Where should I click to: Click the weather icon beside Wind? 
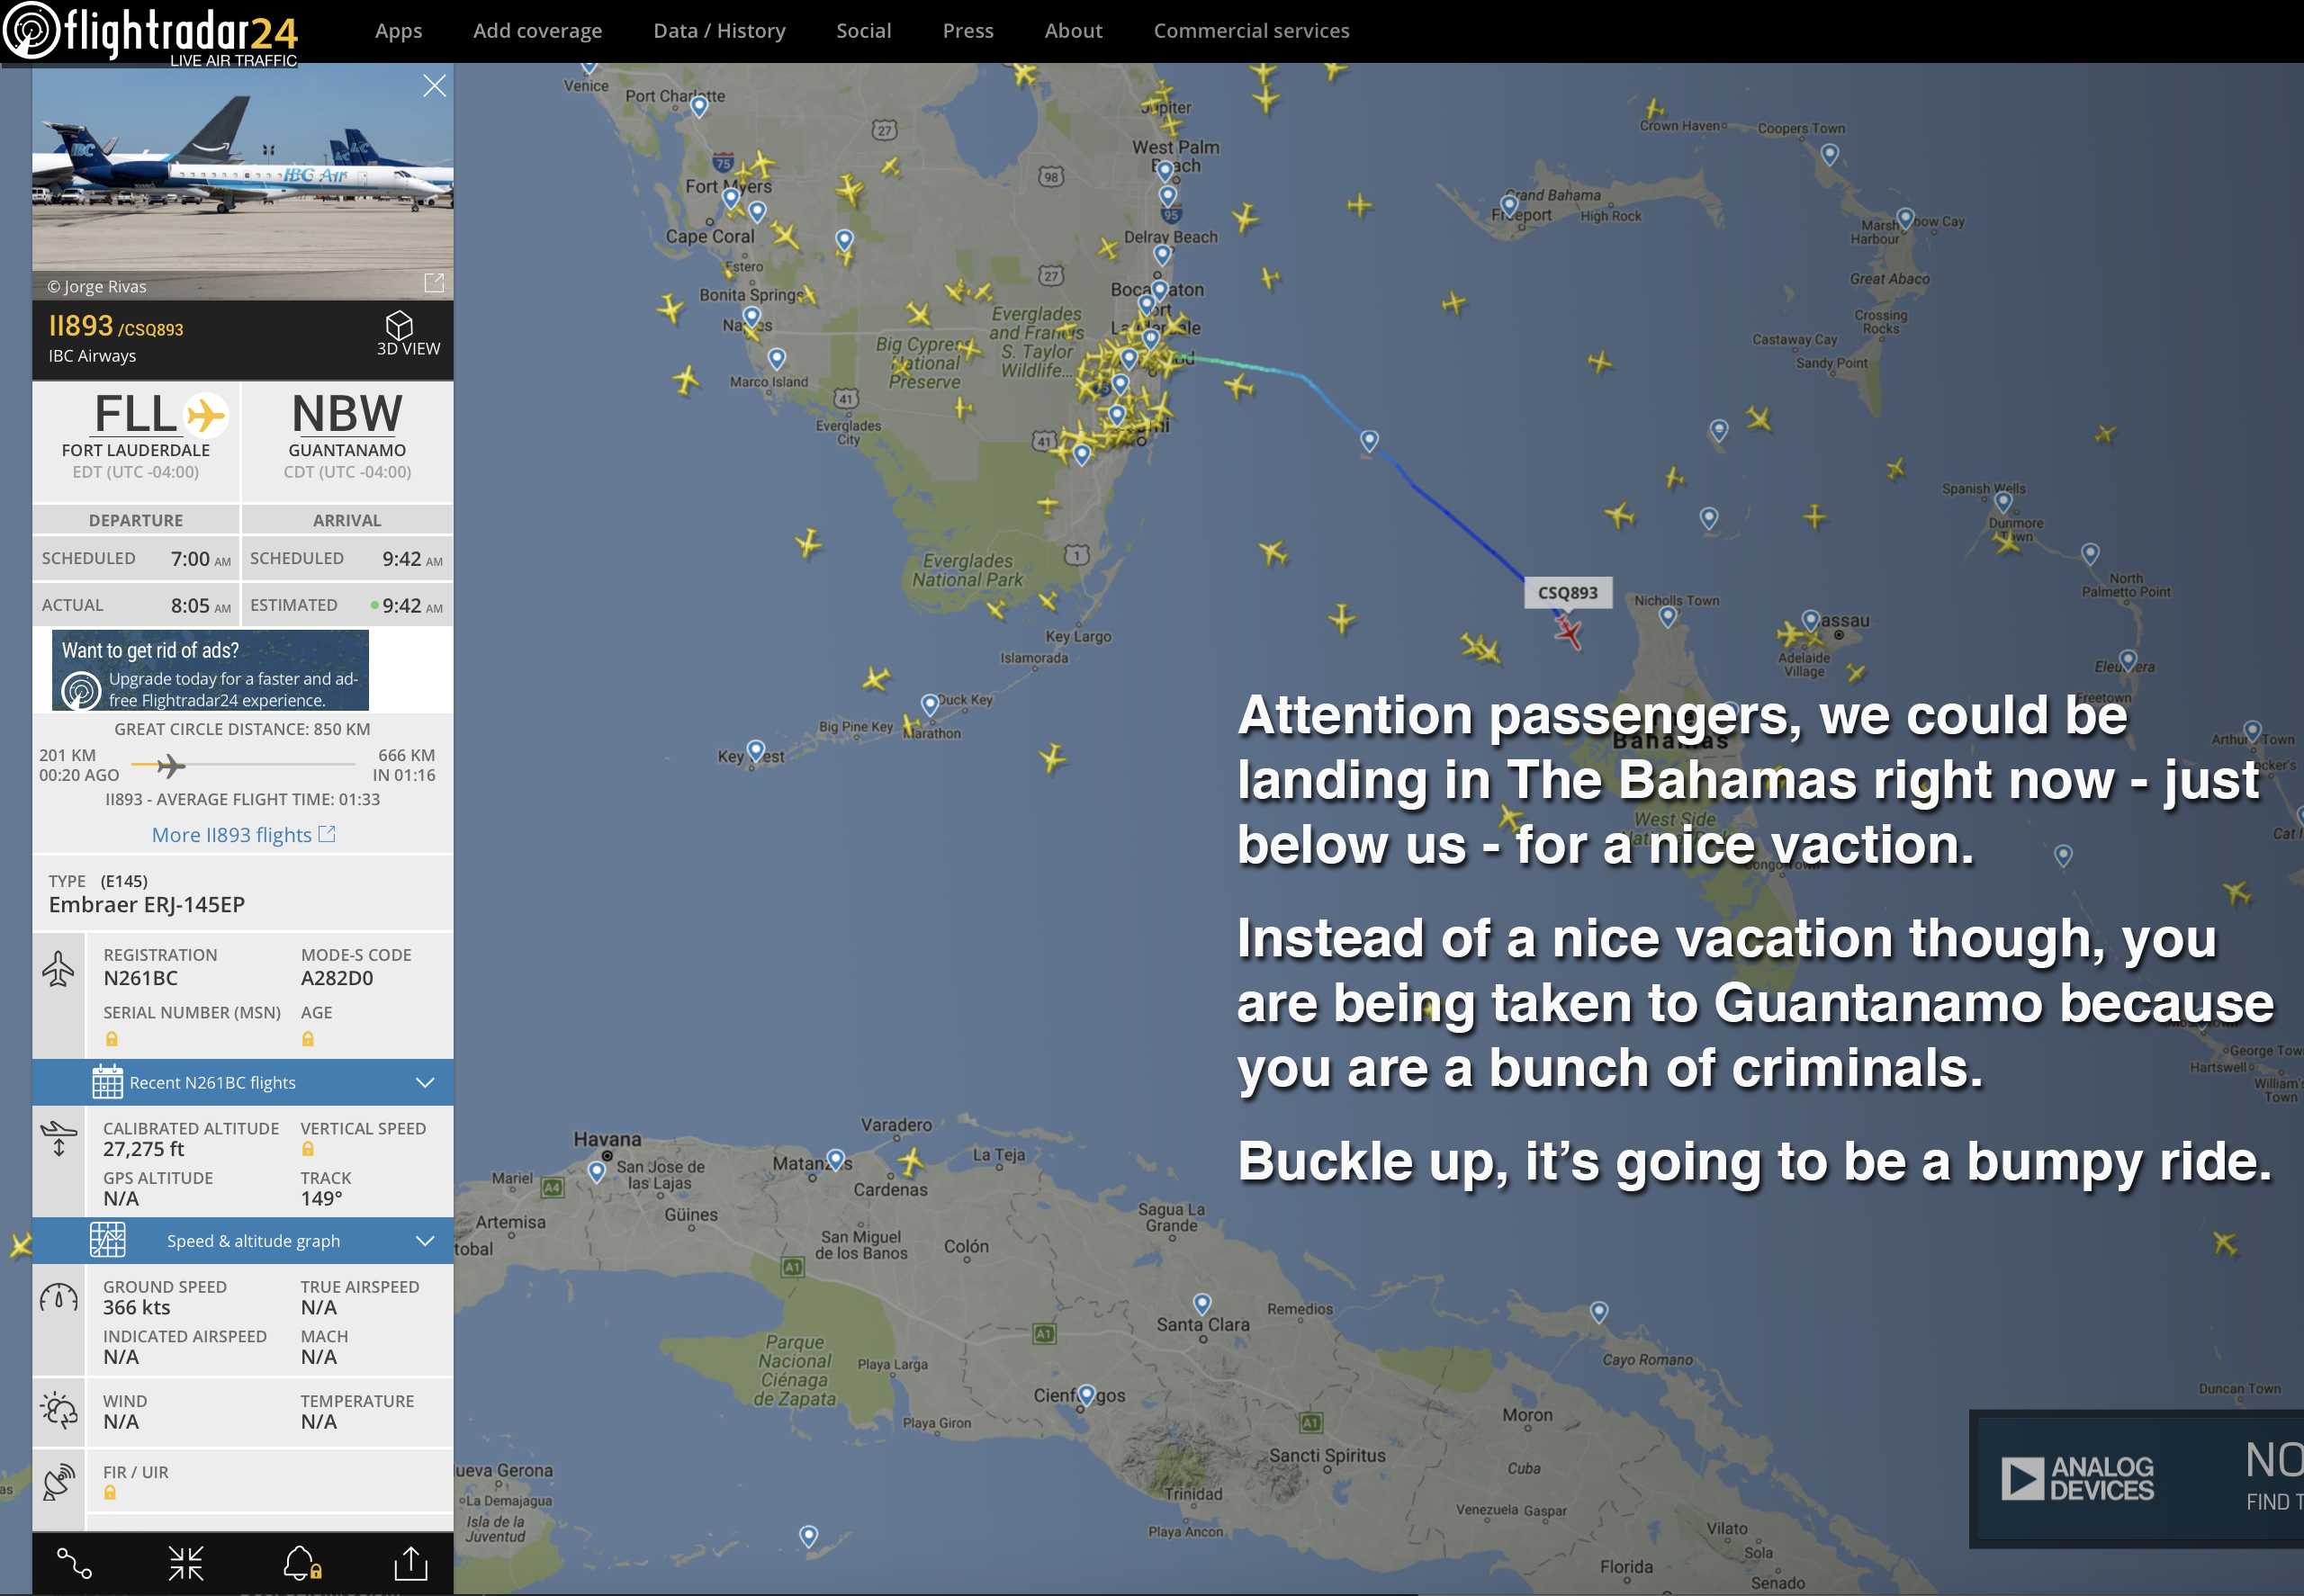pyautogui.click(x=58, y=1410)
